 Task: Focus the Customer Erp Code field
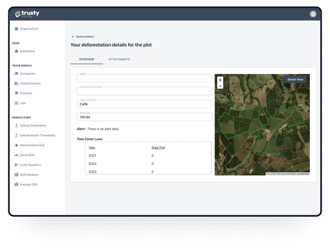(144, 91)
